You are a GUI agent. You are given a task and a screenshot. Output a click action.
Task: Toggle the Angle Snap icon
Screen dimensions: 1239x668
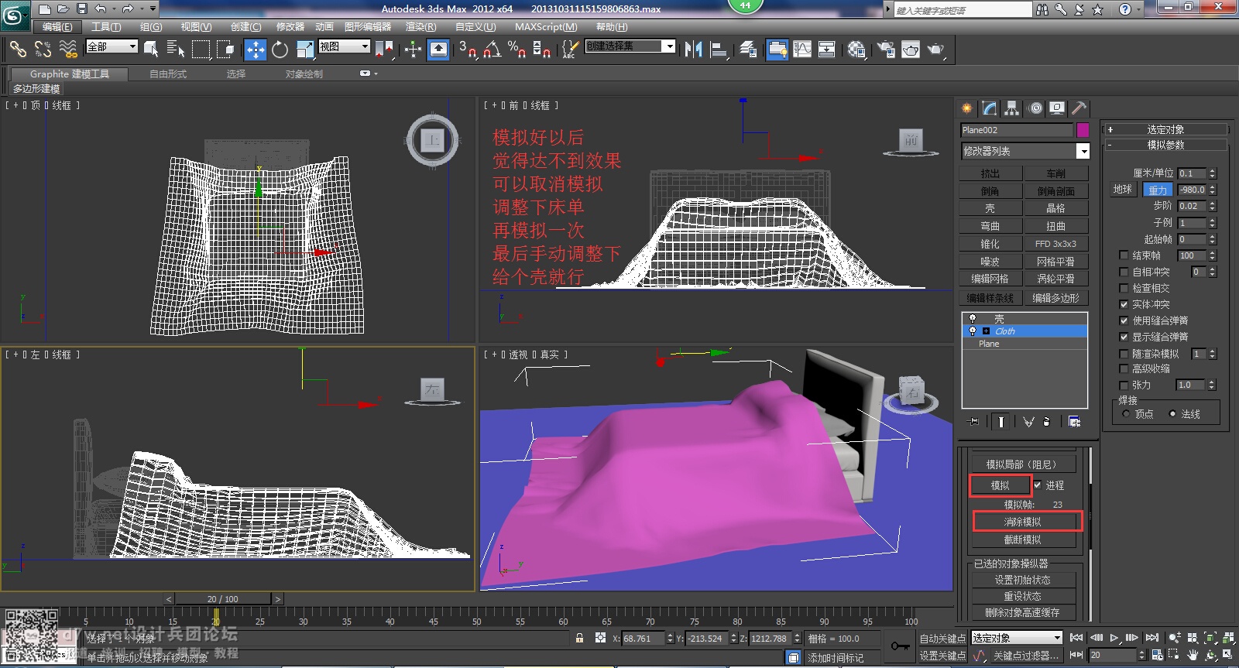(x=492, y=50)
